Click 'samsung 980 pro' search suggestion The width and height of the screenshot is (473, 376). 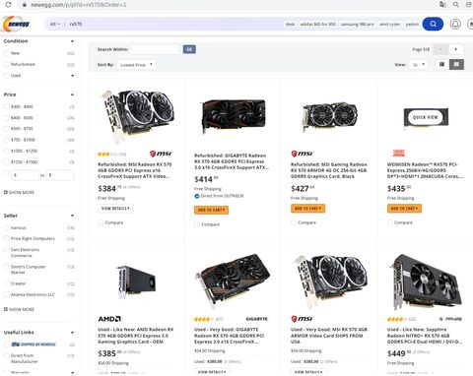(x=358, y=24)
